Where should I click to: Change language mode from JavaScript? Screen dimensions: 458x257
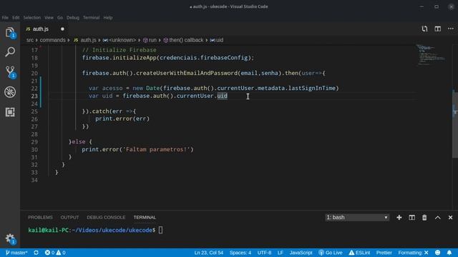point(301,253)
